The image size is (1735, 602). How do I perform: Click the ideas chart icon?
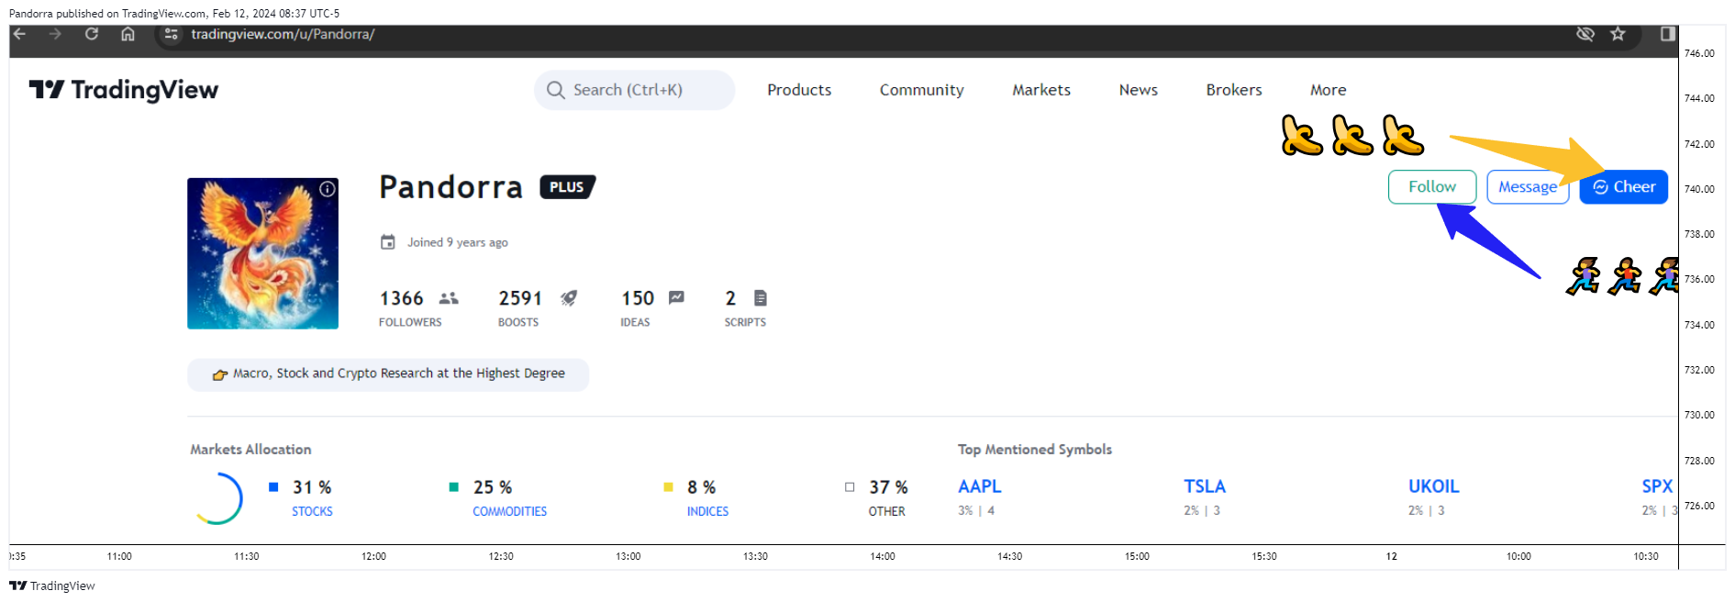676,297
